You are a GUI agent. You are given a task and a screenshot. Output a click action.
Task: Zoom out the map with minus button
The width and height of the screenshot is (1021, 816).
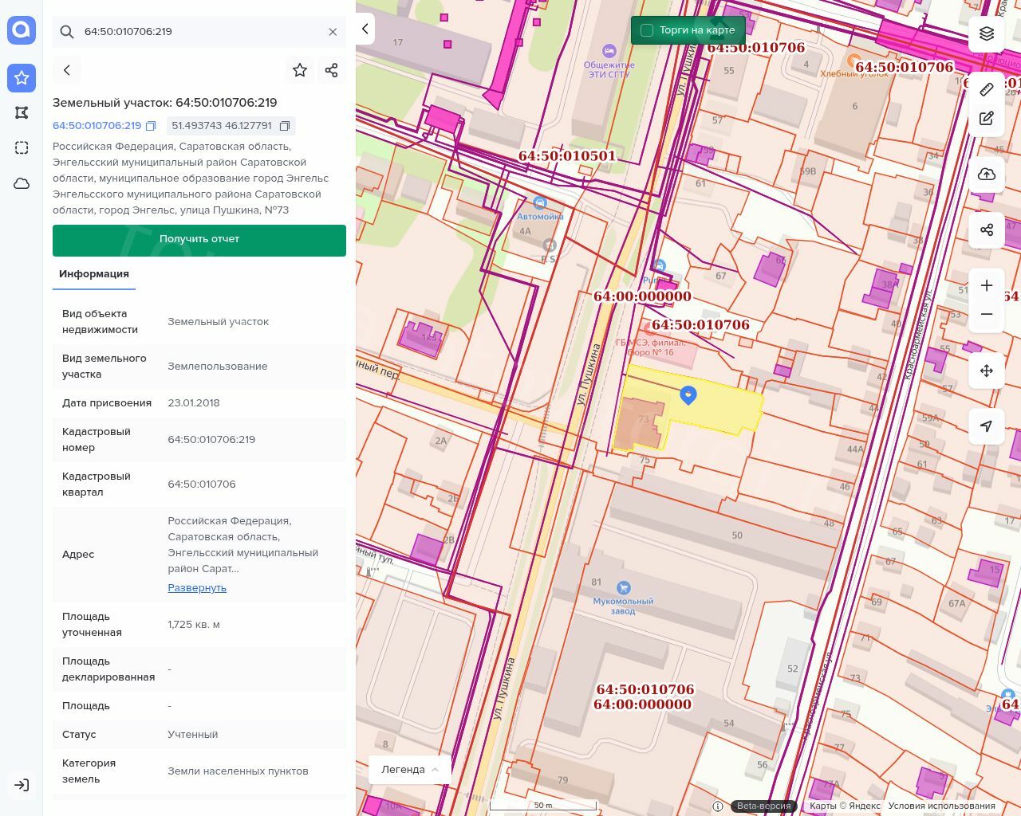click(987, 314)
